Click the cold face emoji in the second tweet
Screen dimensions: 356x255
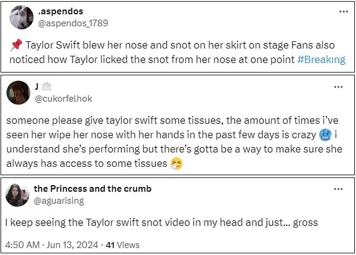(325, 135)
